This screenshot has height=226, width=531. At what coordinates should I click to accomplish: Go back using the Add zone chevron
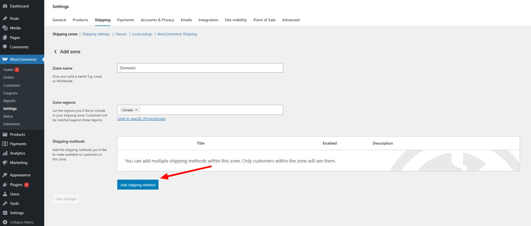[x=55, y=52]
